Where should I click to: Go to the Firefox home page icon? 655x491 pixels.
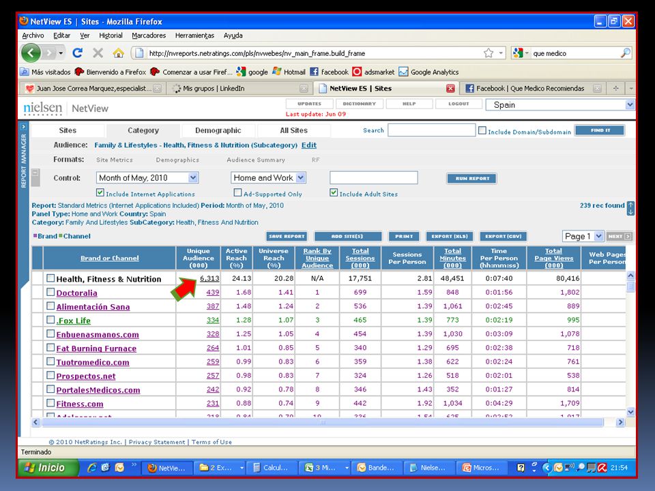[x=118, y=53]
